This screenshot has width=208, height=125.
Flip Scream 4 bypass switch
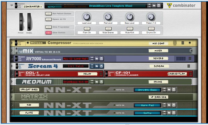tap(17, 66)
